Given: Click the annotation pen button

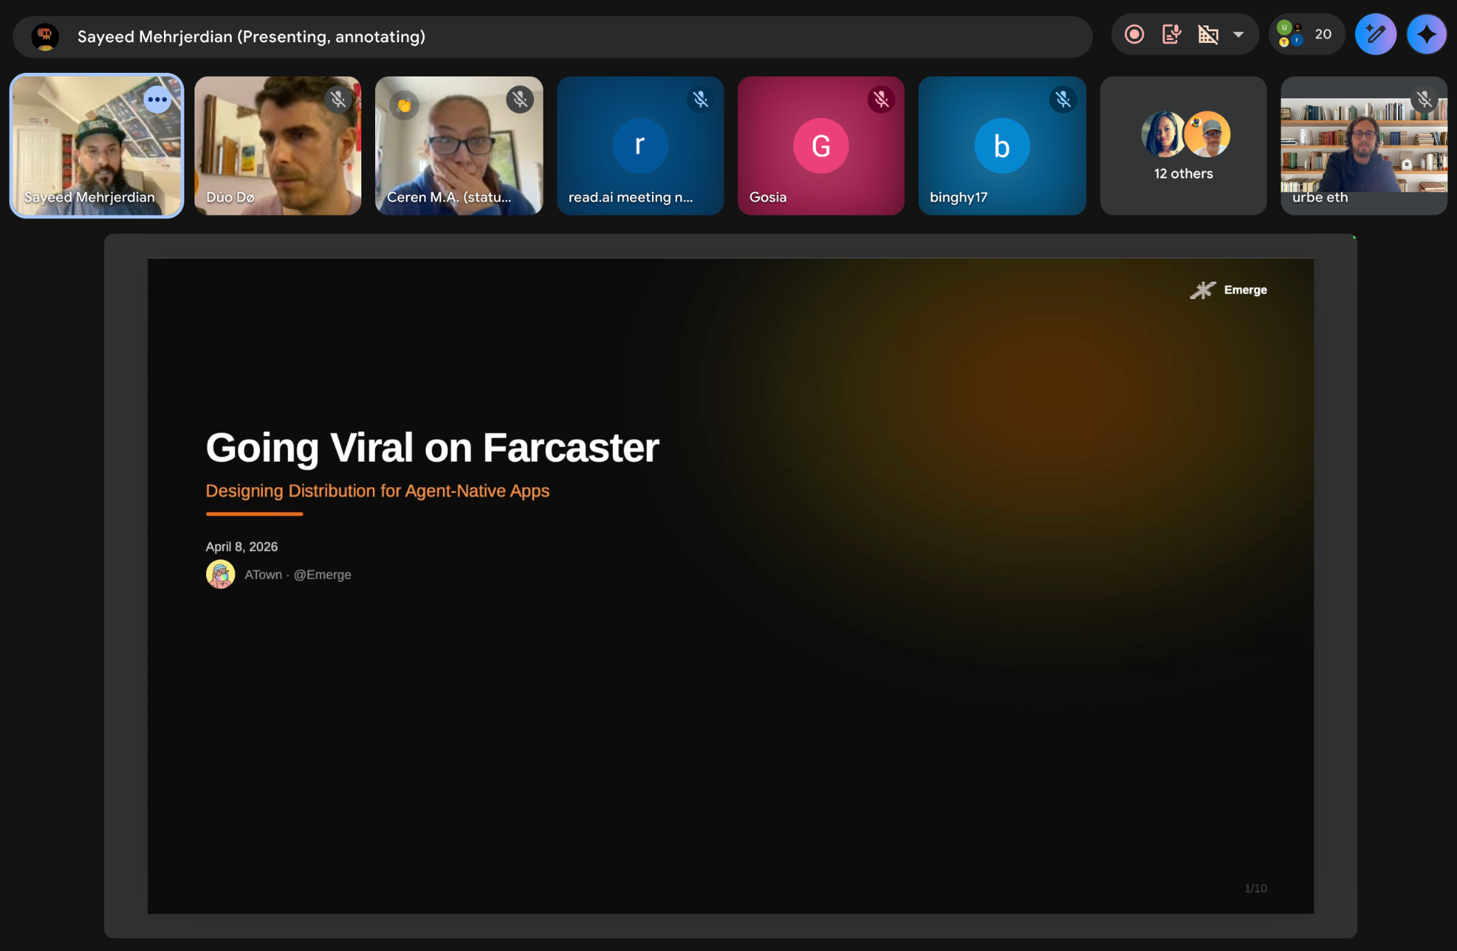Looking at the screenshot, I should pos(1375,34).
